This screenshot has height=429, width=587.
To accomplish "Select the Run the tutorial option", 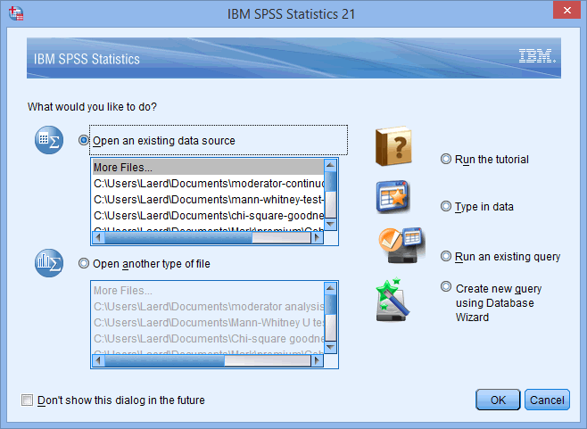I will tap(446, 159).
